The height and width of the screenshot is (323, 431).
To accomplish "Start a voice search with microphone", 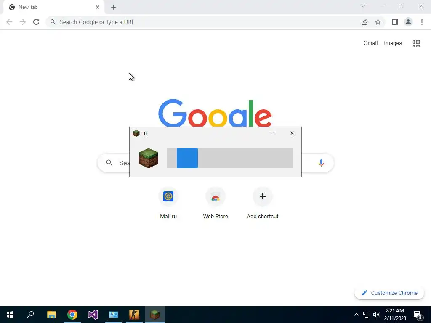I will (x=321, y=163).
